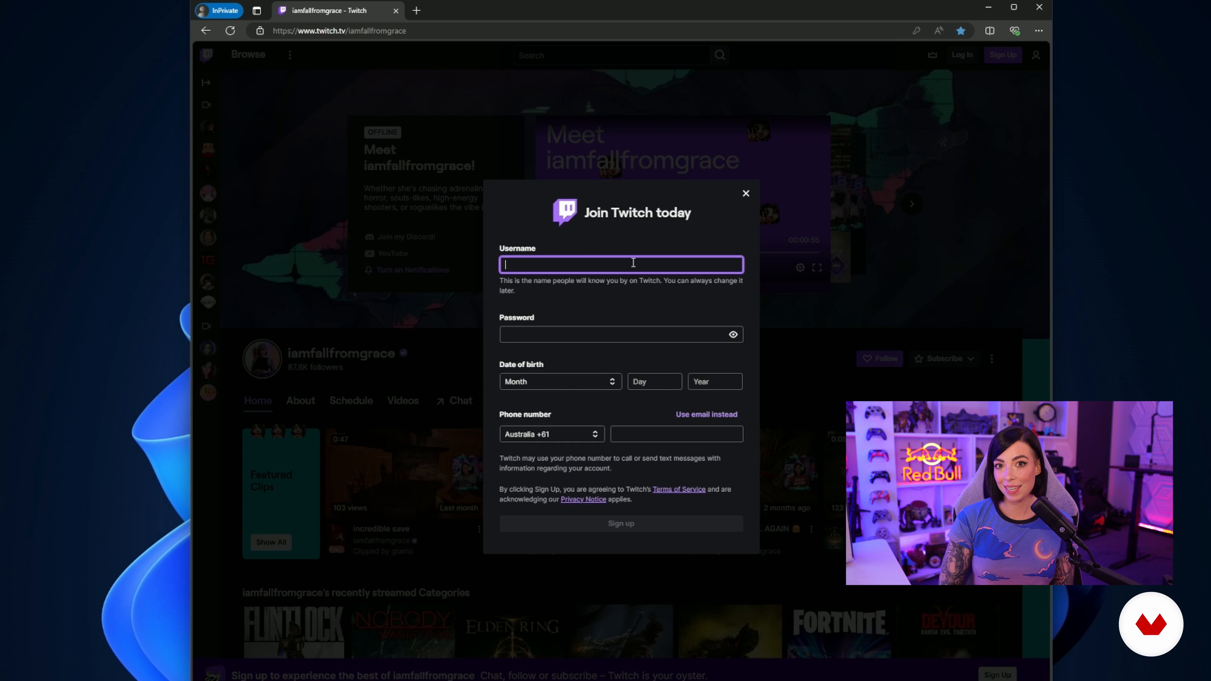View site information lock icon
This screenshot has height=681, width=1211.
[x=260, y=31]
